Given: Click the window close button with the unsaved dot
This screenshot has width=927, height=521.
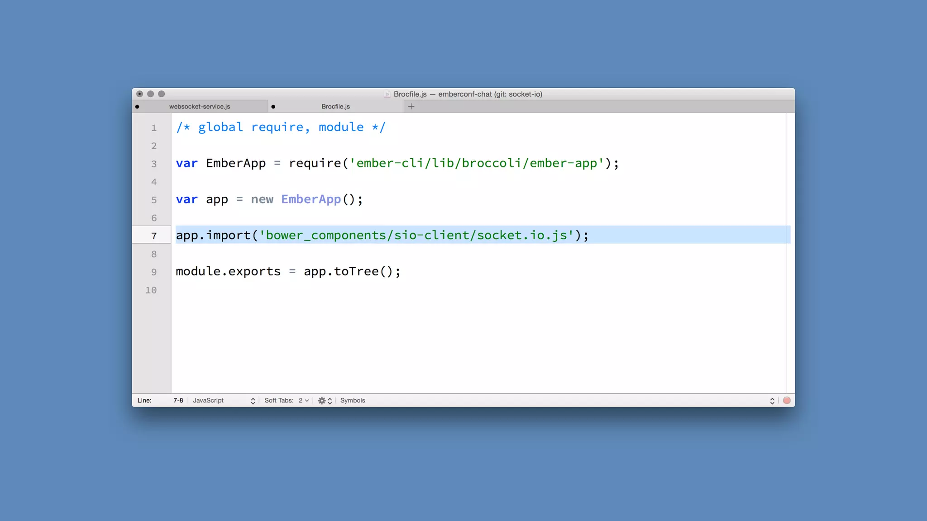Looking at the screenshot, I should pos(139,94).
